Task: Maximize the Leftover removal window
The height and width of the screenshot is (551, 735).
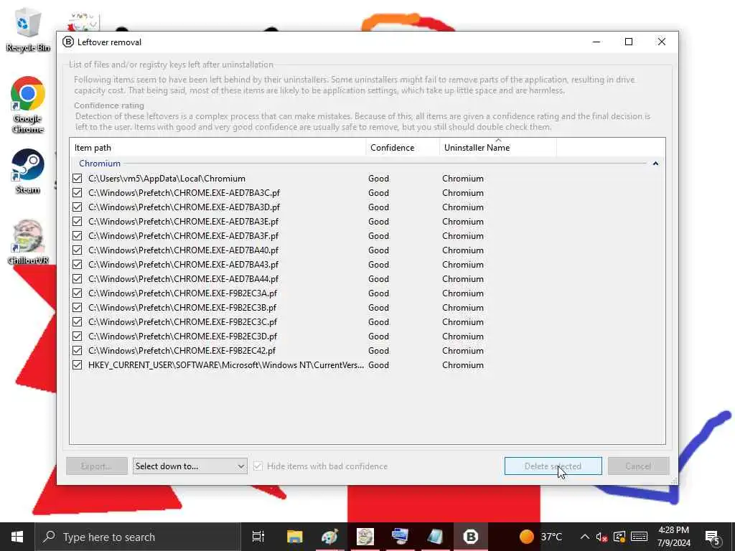Action: 629,42
